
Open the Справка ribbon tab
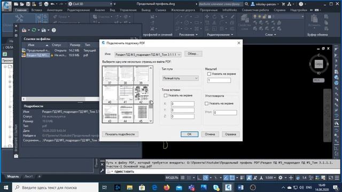point(279,10)
